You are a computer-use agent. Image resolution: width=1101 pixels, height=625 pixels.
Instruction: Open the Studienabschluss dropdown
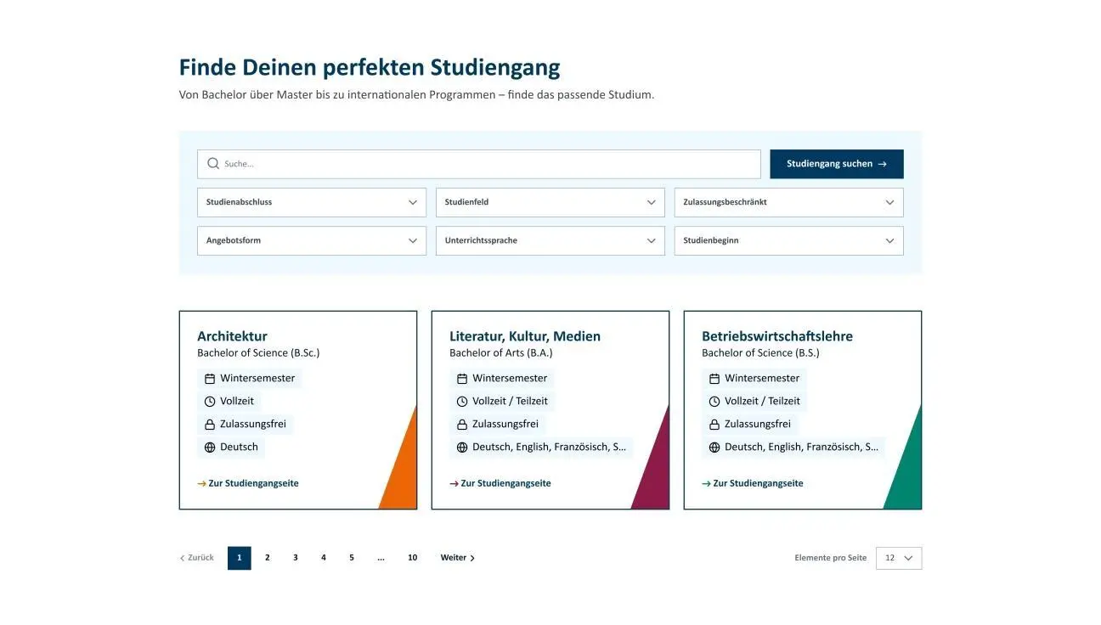(312, 202)
